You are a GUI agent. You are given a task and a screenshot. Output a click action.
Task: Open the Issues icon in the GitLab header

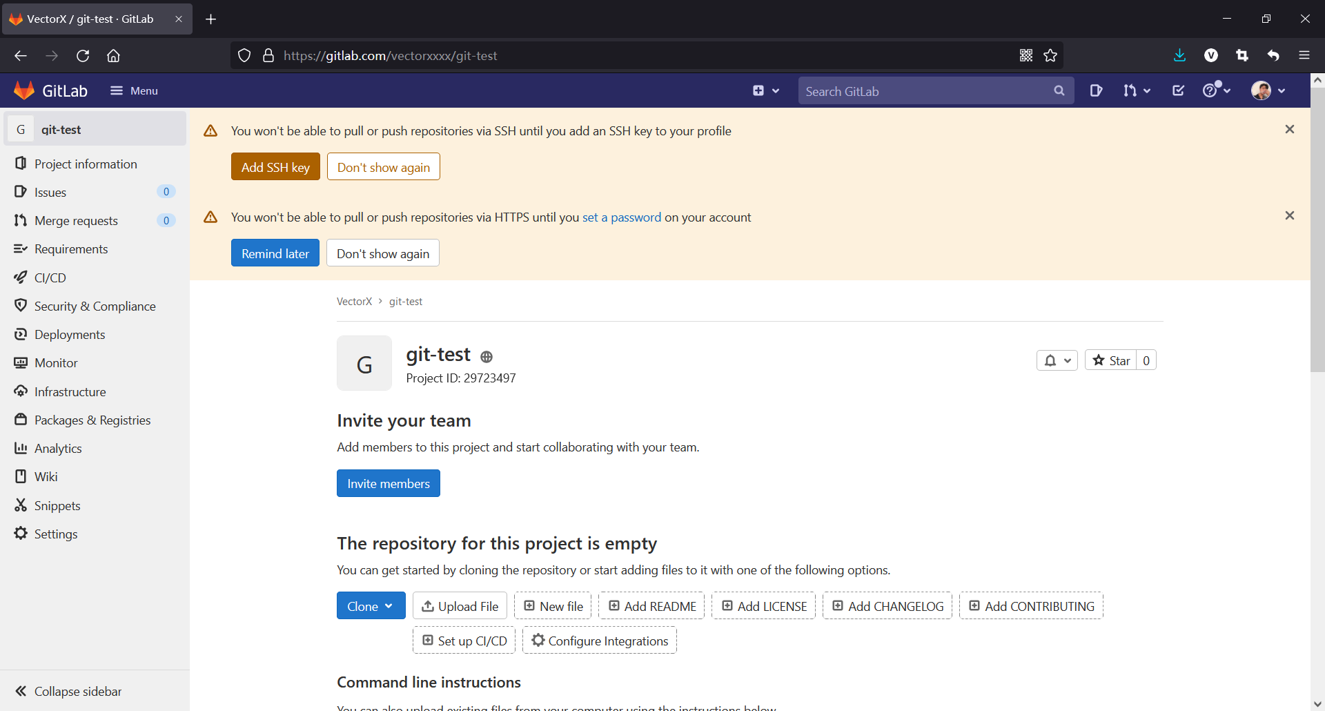tap(1096, 90)
